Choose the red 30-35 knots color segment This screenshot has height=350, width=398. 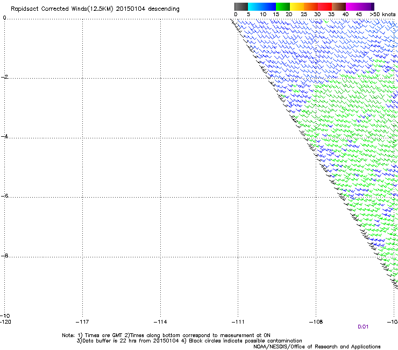pos(325,6)
